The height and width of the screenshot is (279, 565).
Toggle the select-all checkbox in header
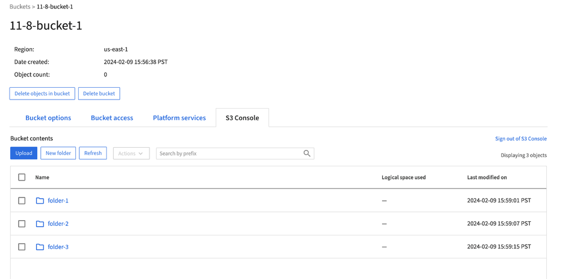pos(22,177)
